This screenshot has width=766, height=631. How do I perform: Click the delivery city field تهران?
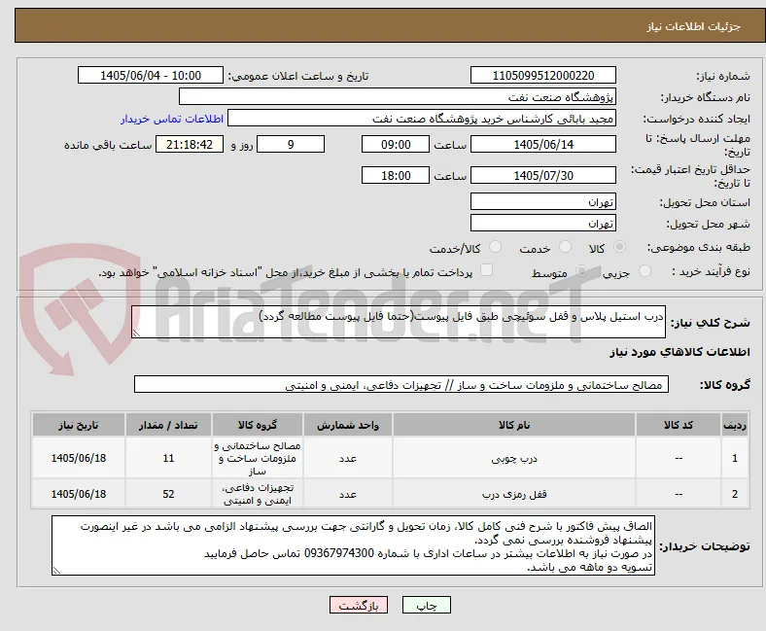pyautogui.click(x=543, y=223)
